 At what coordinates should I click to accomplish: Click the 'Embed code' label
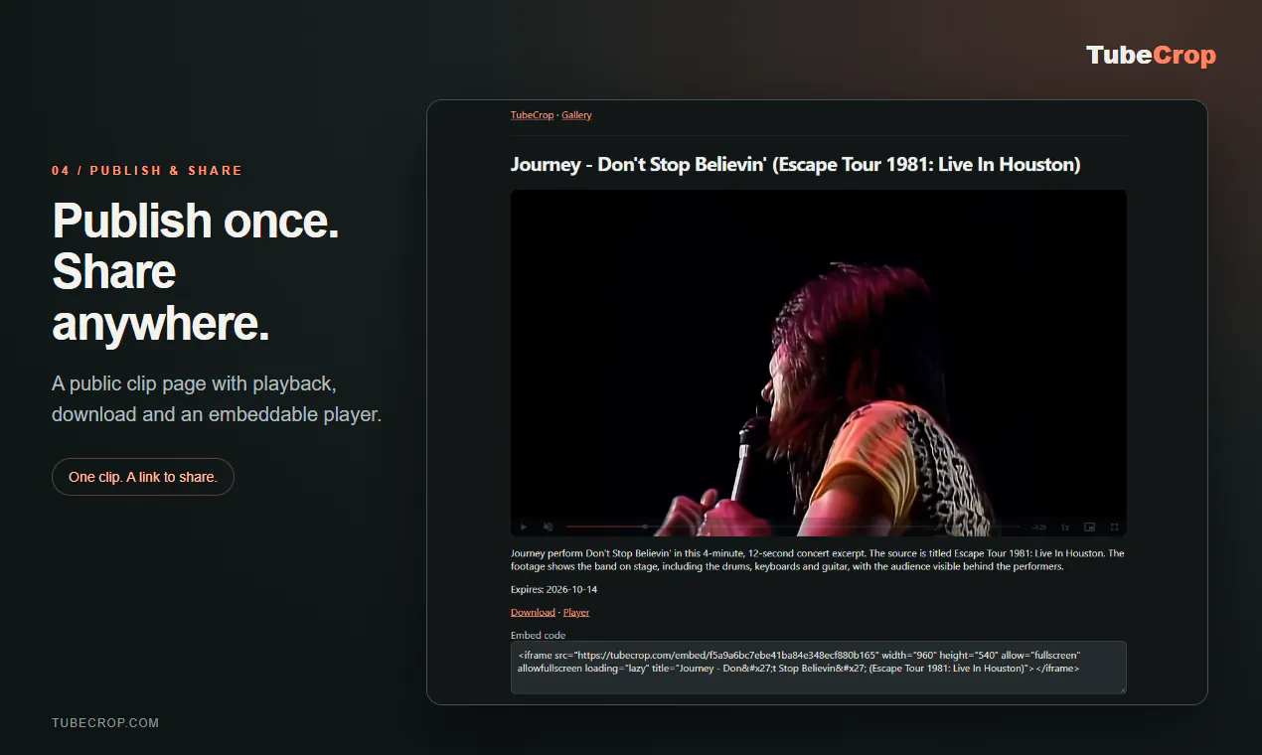coord(539,635)
